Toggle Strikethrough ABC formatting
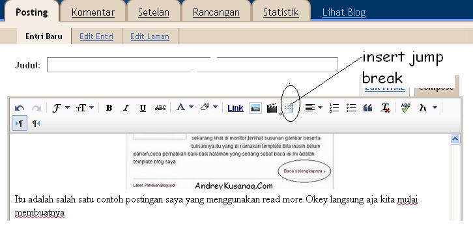473x250 pixels. (160, 107)
